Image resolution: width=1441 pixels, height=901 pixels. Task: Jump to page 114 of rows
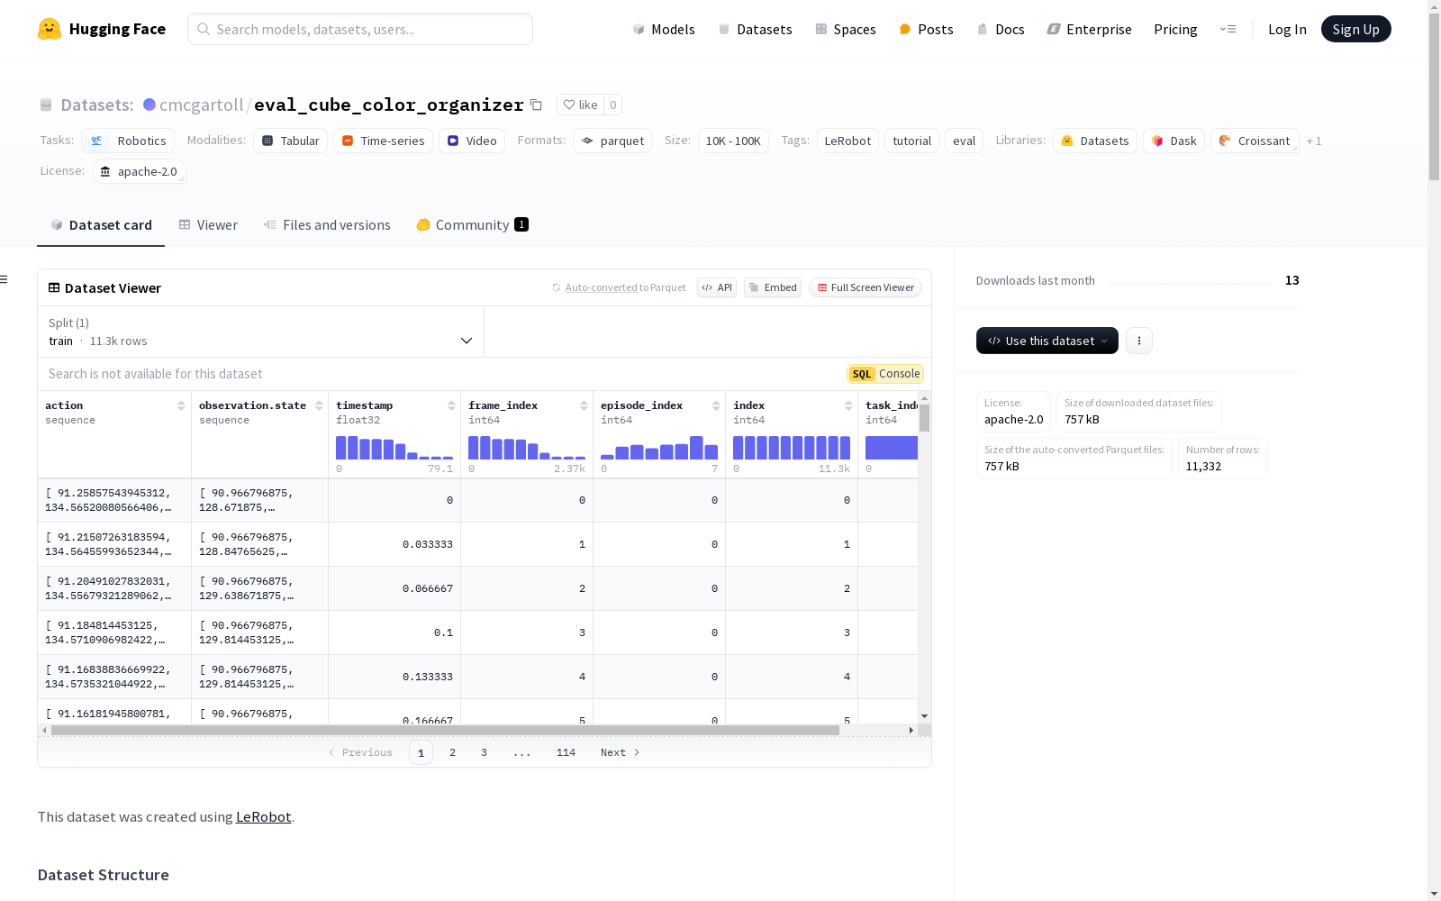pos(566,752)
